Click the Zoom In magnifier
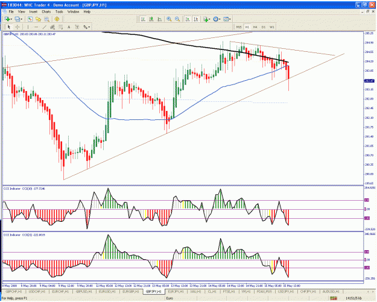 point(169,19)
